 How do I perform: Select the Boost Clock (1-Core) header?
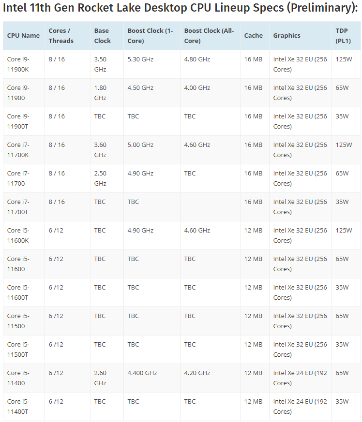coord(150,36)
